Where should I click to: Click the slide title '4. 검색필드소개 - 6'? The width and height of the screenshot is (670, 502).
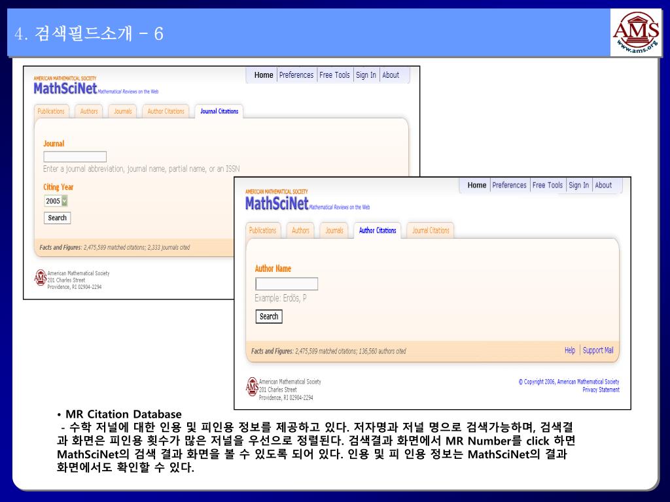pos(89,33)
